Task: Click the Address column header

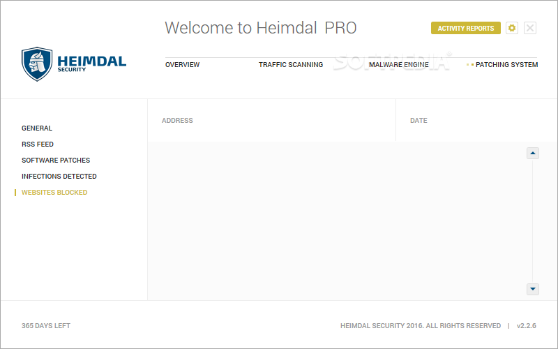Action: [x=177, y=120]
